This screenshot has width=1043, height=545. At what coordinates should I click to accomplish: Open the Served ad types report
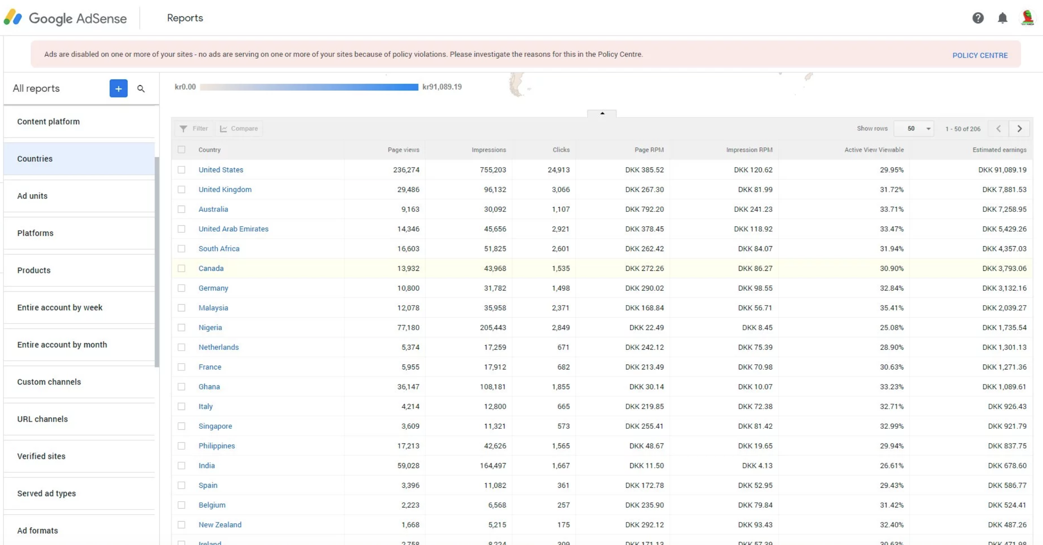(79, 494)
